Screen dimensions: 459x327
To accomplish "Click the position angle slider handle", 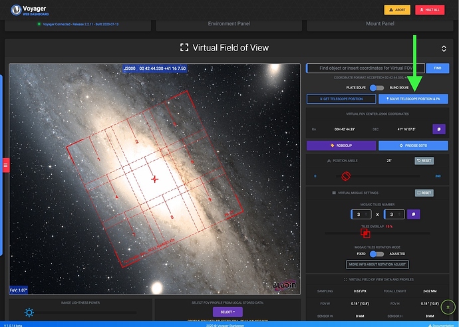I will click(346, 176).
